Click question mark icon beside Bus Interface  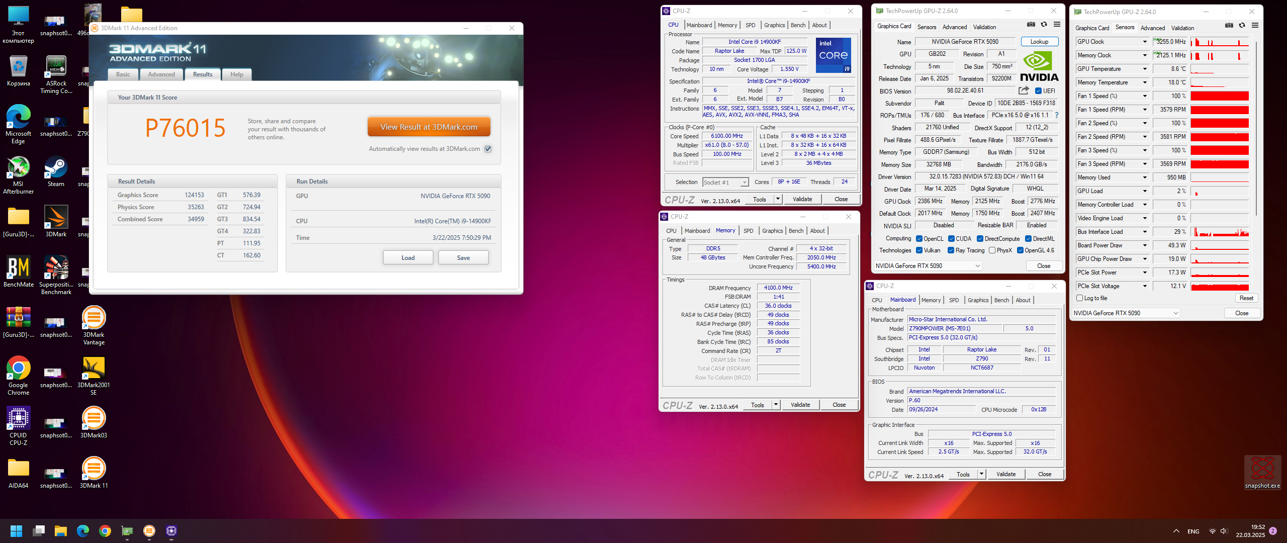[x=1057, y=115]
